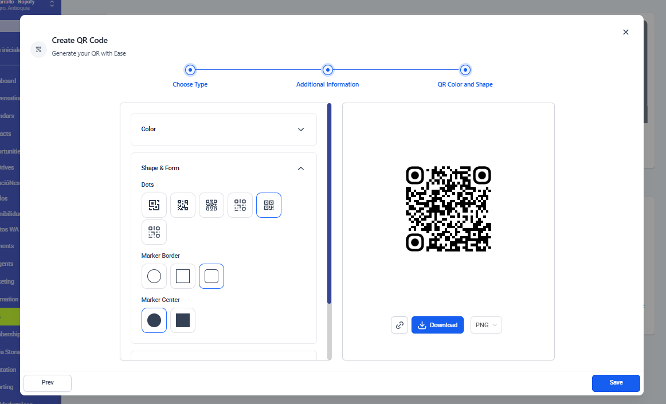The image size is (666, 404).
Task: Pick the fourth dots pattern icon
Action: [x=240, y=205]
